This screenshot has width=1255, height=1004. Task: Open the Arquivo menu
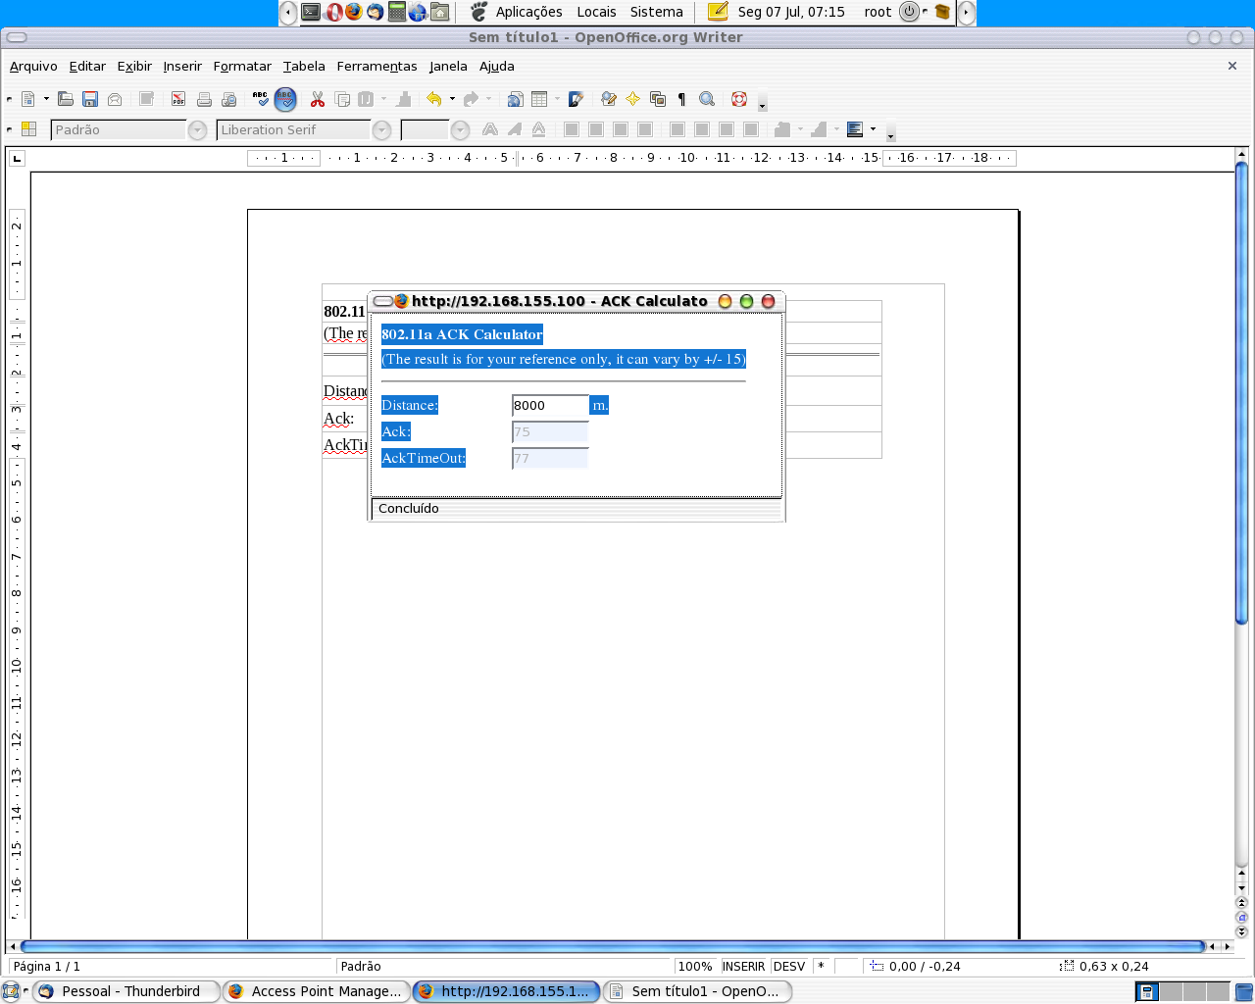33,67
